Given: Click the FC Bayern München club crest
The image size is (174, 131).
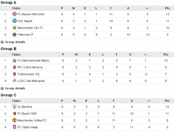Looking at the screenshot, I should 14,14.
